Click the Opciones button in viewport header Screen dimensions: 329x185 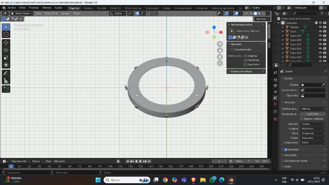coord(262,19)
